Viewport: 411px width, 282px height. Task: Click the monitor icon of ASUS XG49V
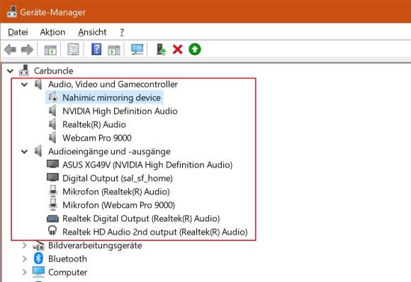coord(52,164)
